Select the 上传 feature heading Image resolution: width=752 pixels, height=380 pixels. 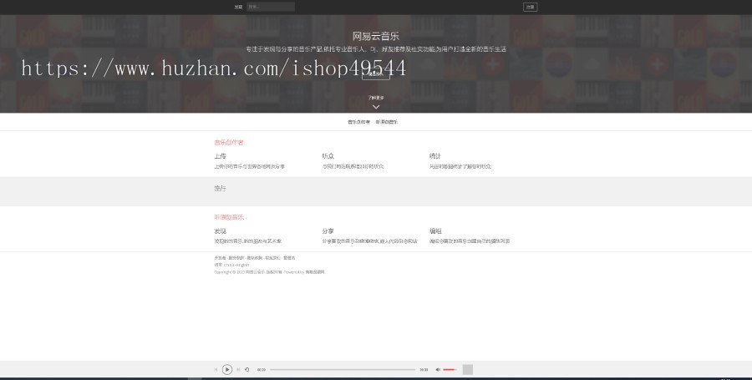(220, 156)
